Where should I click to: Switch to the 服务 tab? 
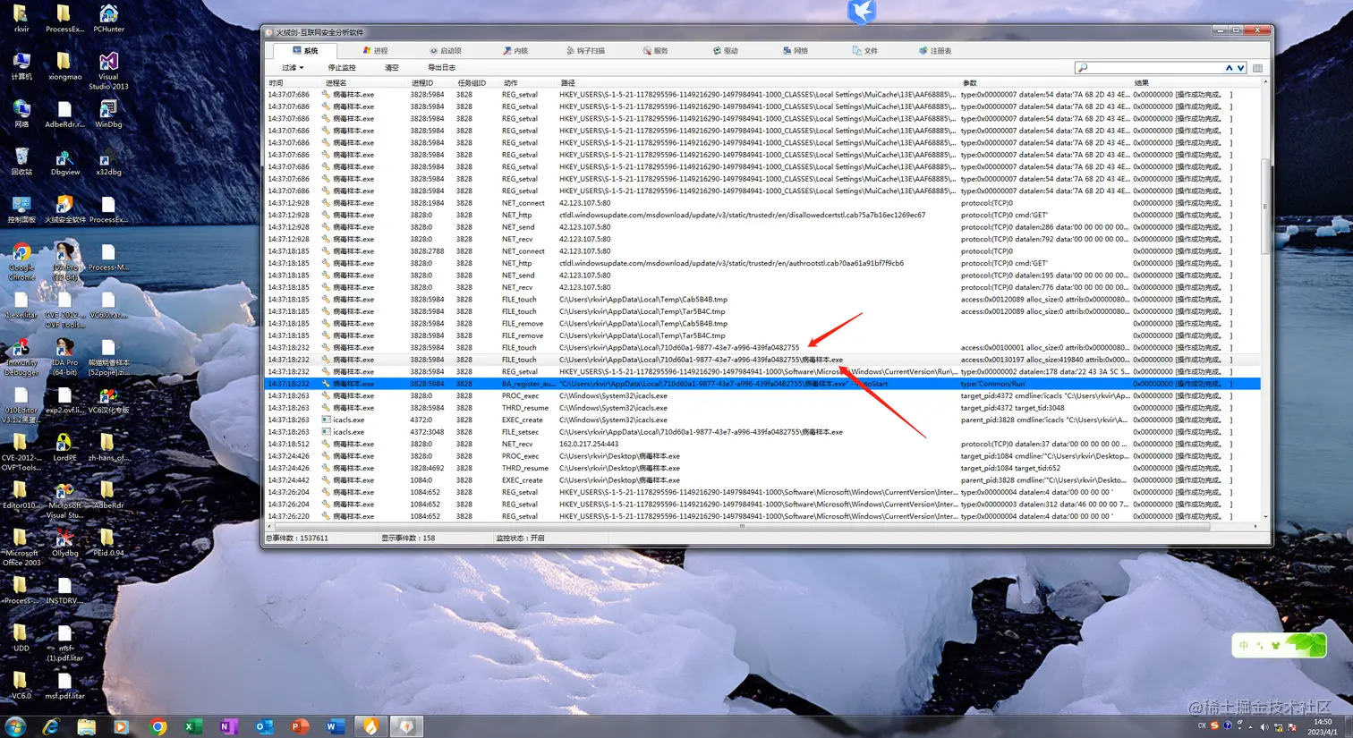coord(656,51)
